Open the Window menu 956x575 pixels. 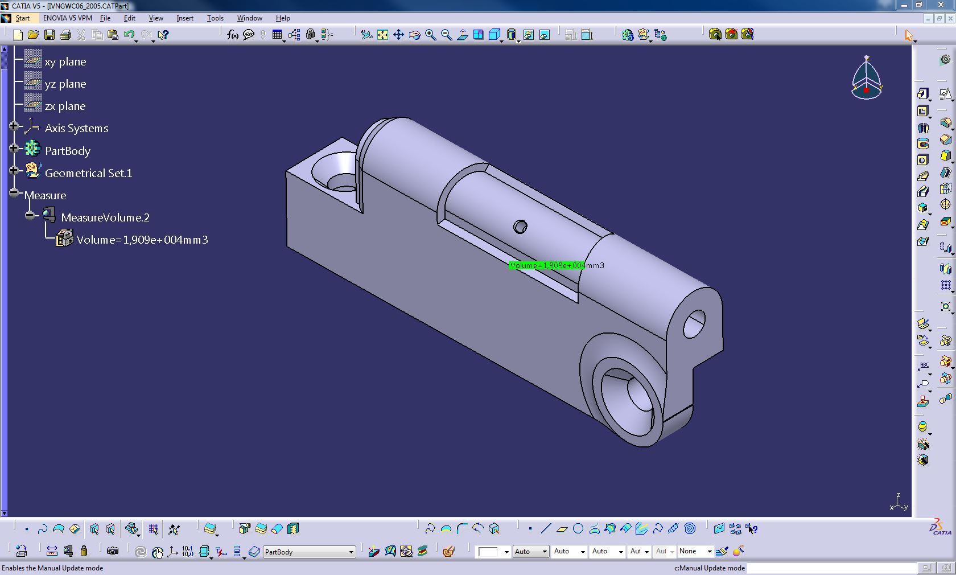[249, 18]
